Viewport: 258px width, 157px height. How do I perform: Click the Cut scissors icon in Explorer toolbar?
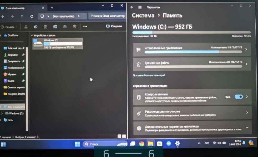click(26, 27)
